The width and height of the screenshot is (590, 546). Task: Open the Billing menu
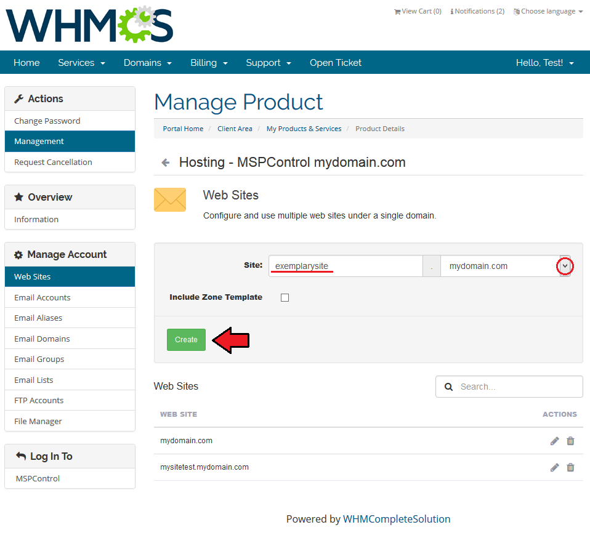point(209,63)
